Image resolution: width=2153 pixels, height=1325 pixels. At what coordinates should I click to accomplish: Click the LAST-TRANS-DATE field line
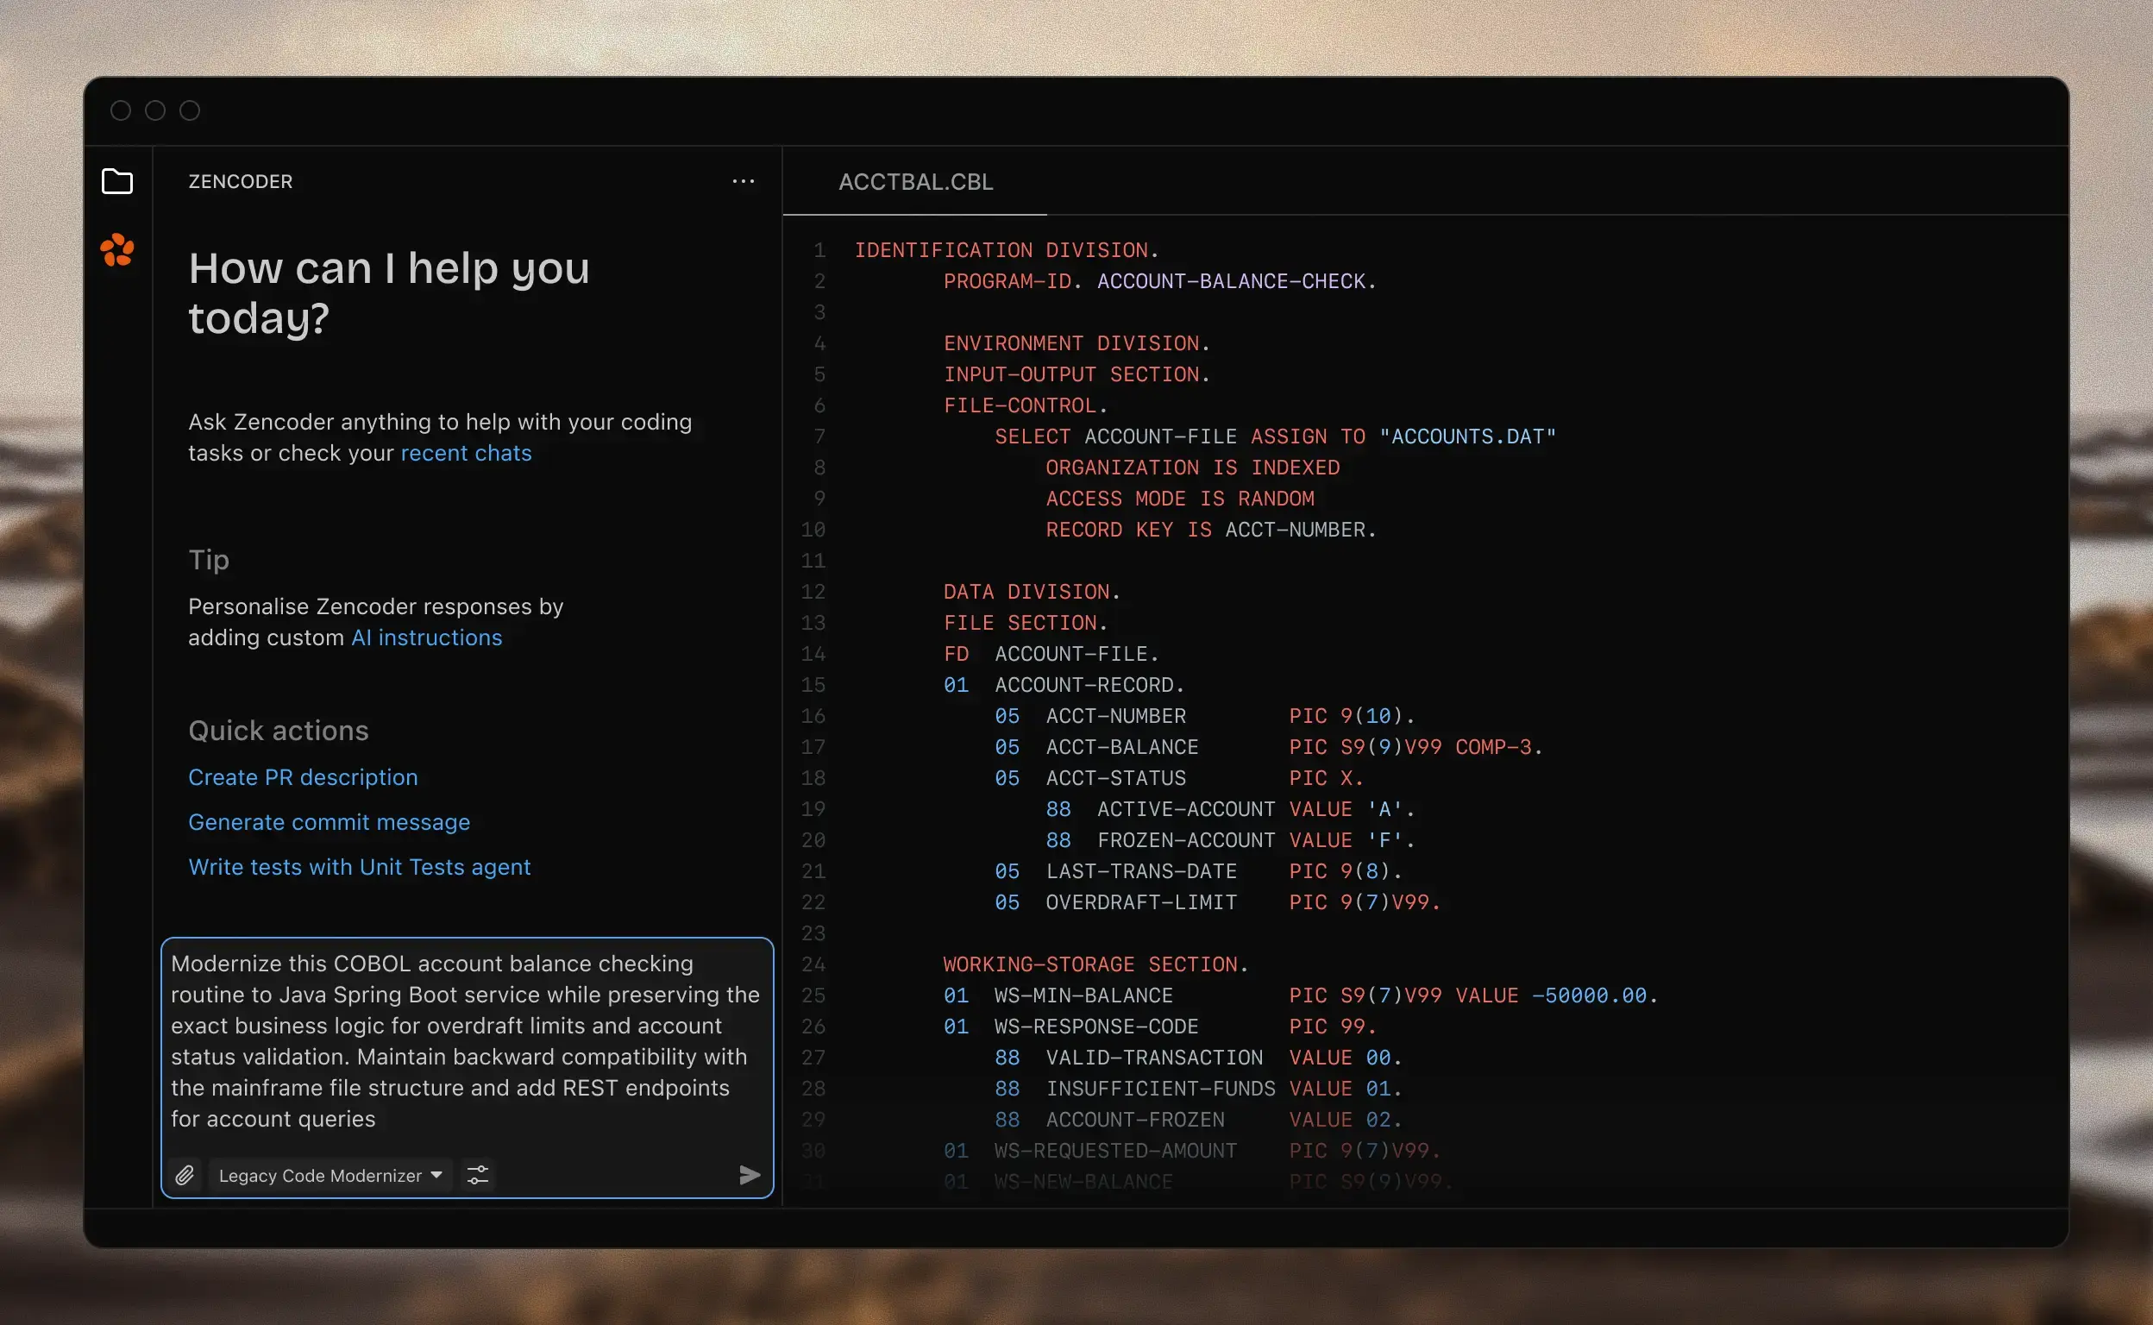(1199, 871)
